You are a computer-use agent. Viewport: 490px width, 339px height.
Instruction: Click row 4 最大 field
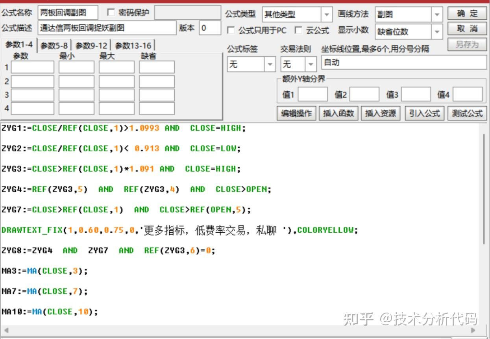pyautogui.click(x=116, y=108)
